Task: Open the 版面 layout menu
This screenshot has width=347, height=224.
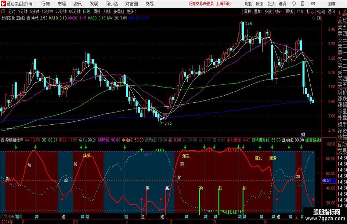Action: coord(260,4)
